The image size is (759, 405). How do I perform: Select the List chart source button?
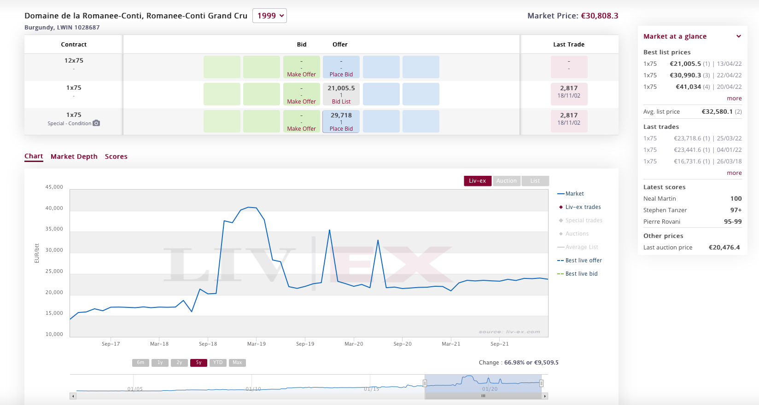coord(535,181)
